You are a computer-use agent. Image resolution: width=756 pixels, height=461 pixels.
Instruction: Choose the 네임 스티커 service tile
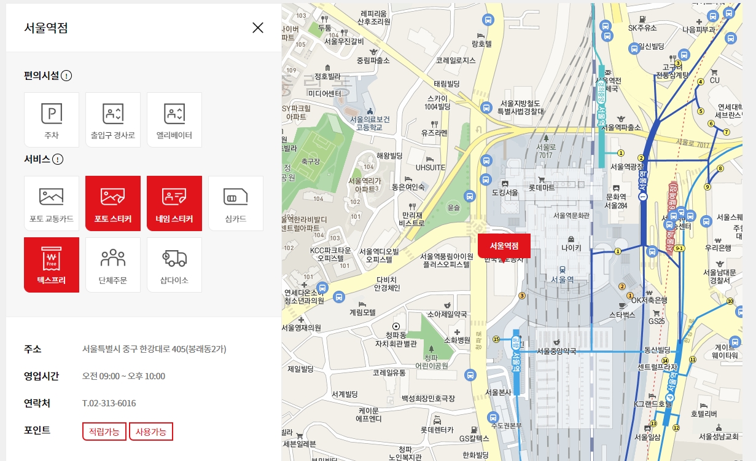(174, 203)
